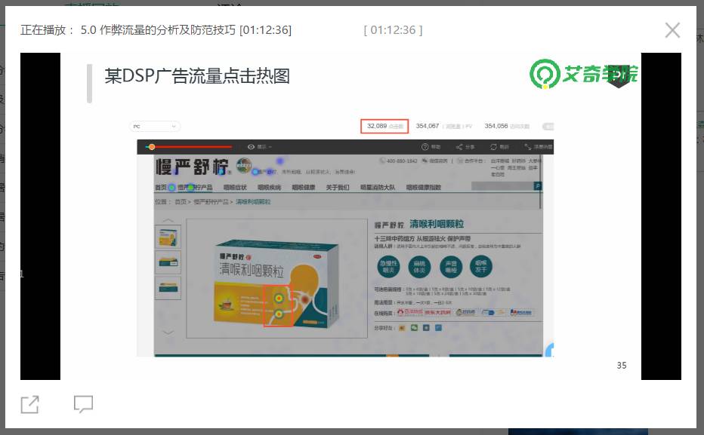Toggle the switch right of visit count

(548, 127)
